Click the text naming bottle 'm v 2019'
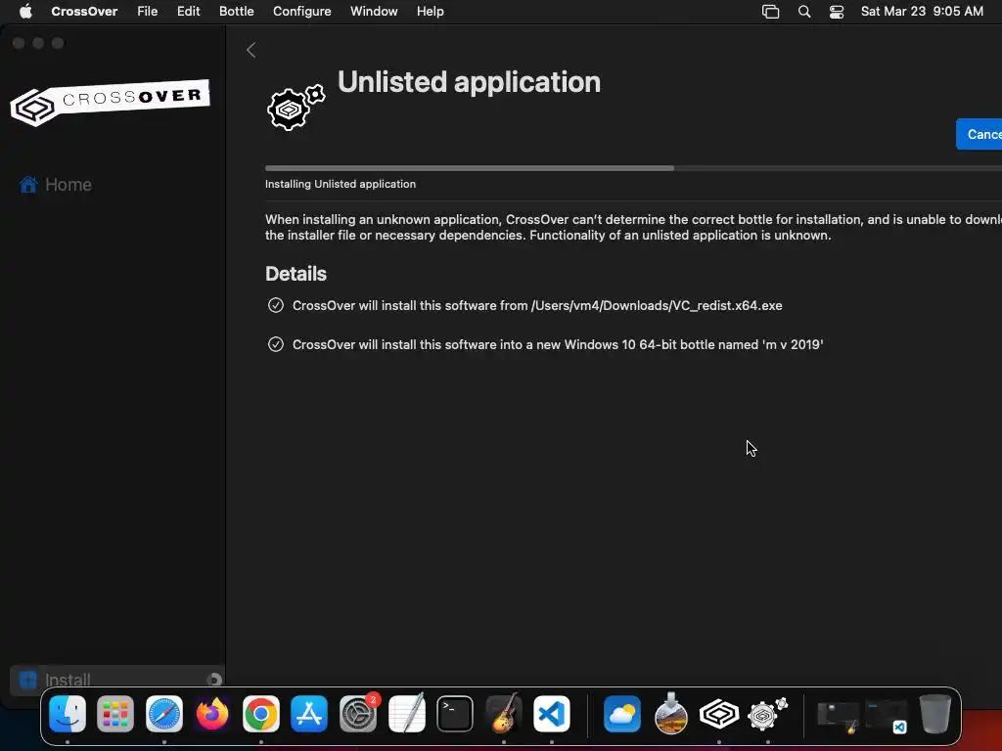The height and width of the screenshot is (751, 1002). click(558, 344)
